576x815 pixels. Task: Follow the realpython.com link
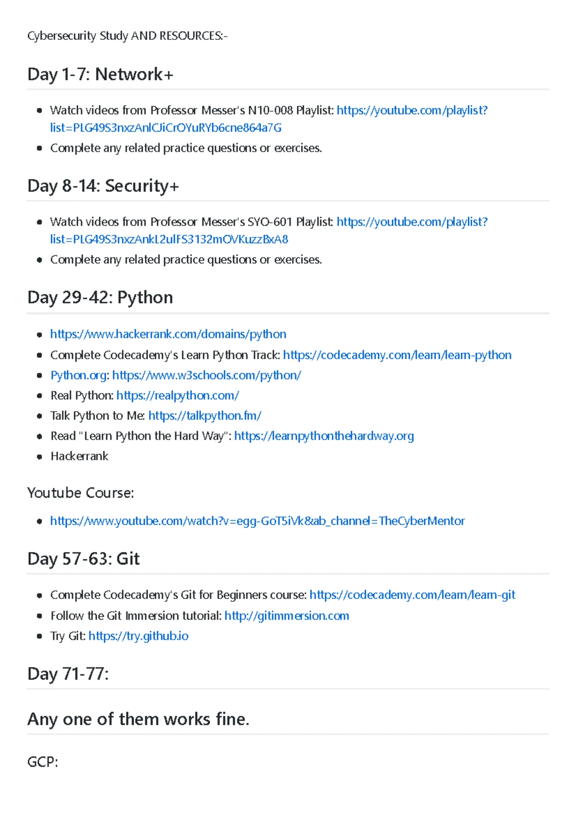[x=178, y=396]
